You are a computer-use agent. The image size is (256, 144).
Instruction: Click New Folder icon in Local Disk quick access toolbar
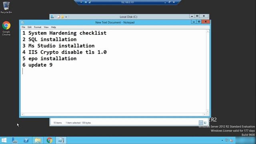tap(62, 17)
